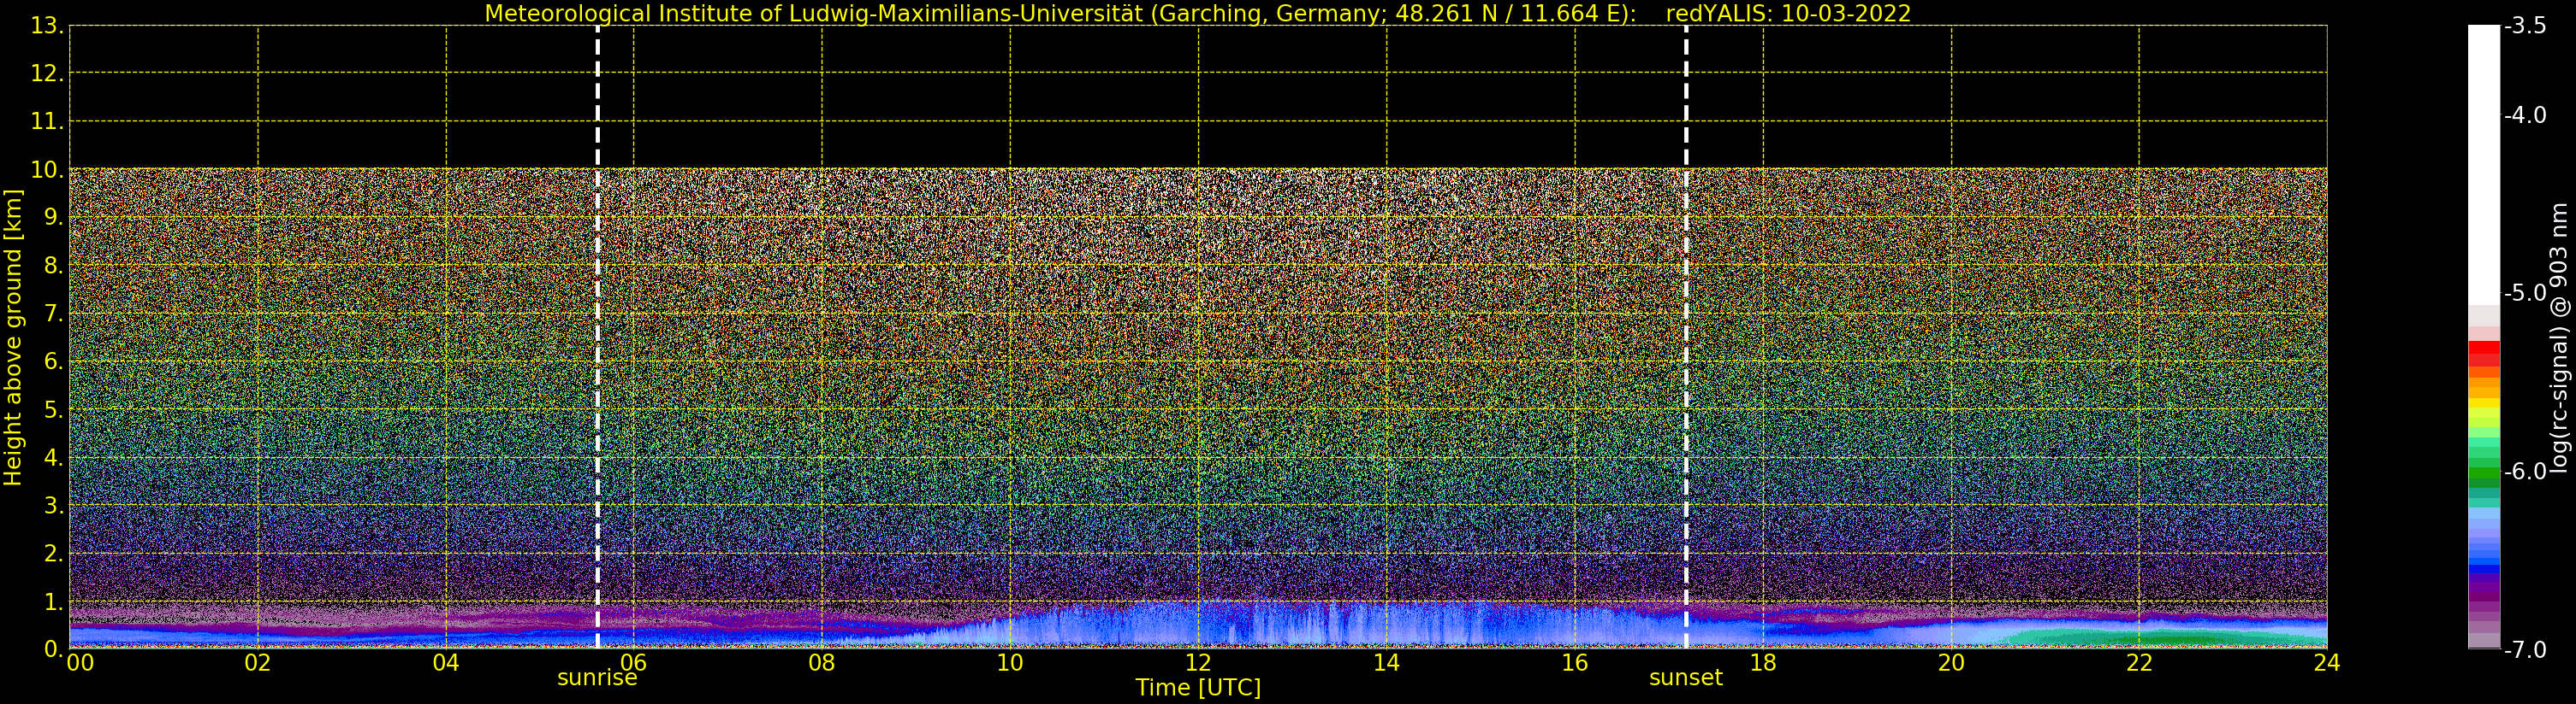Click the '16' time tick label

click(x=1575, y=662)
